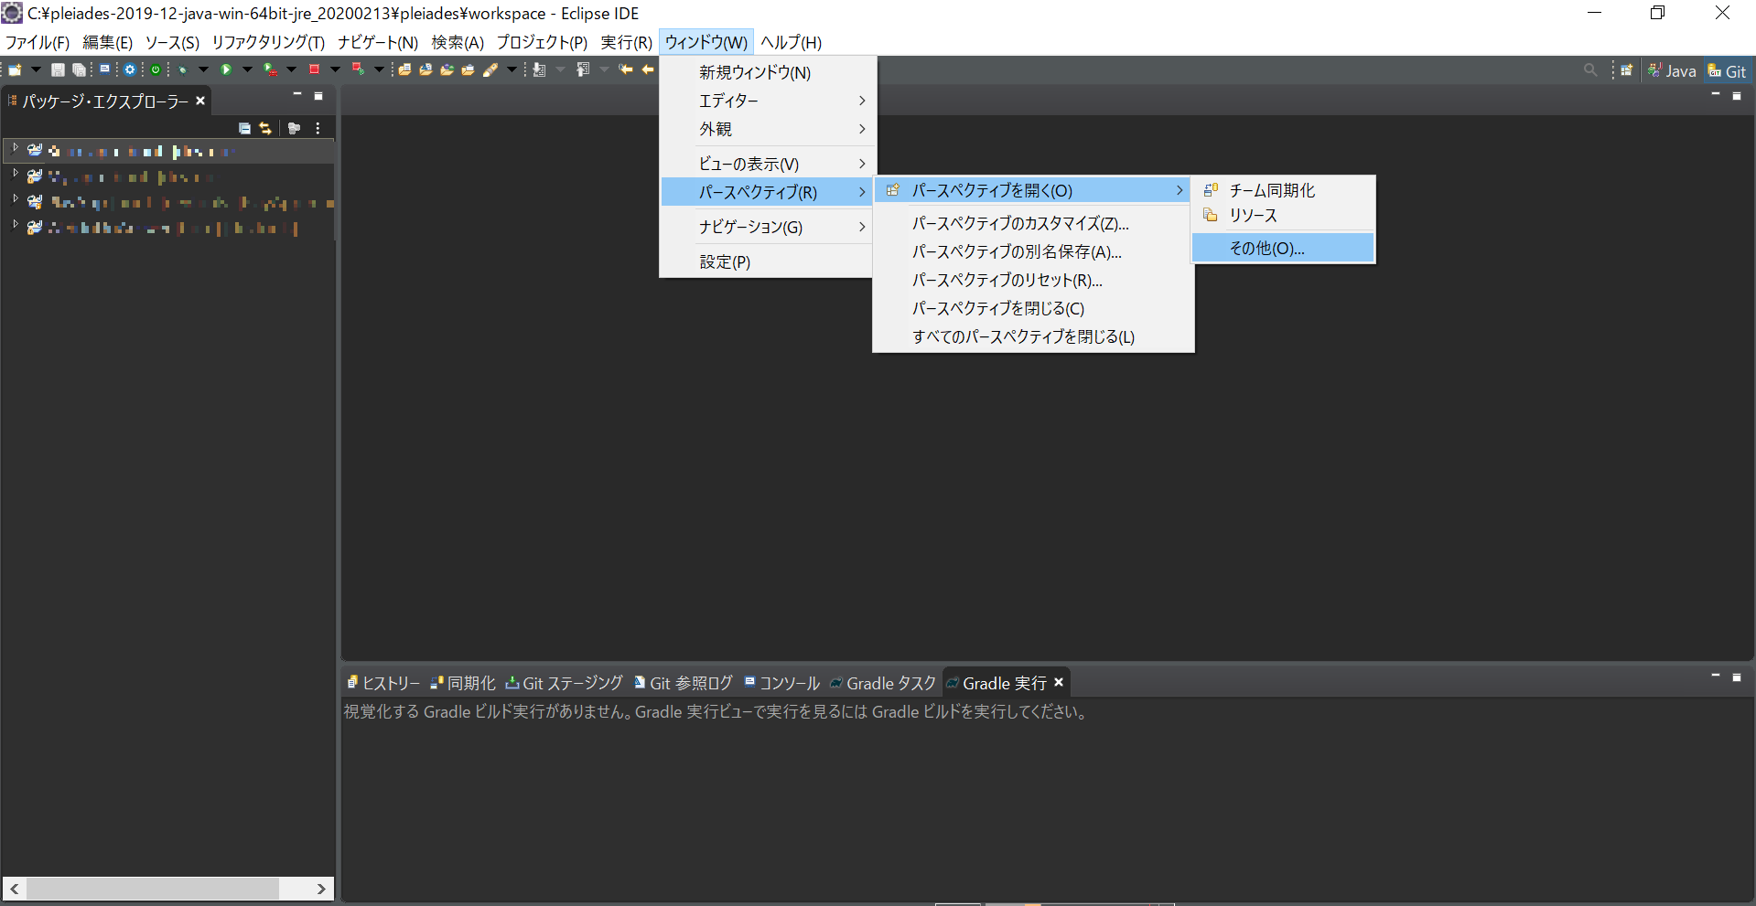Maximize the bottom view panel
1756x906 pixels.
(x=1737, y=677)
